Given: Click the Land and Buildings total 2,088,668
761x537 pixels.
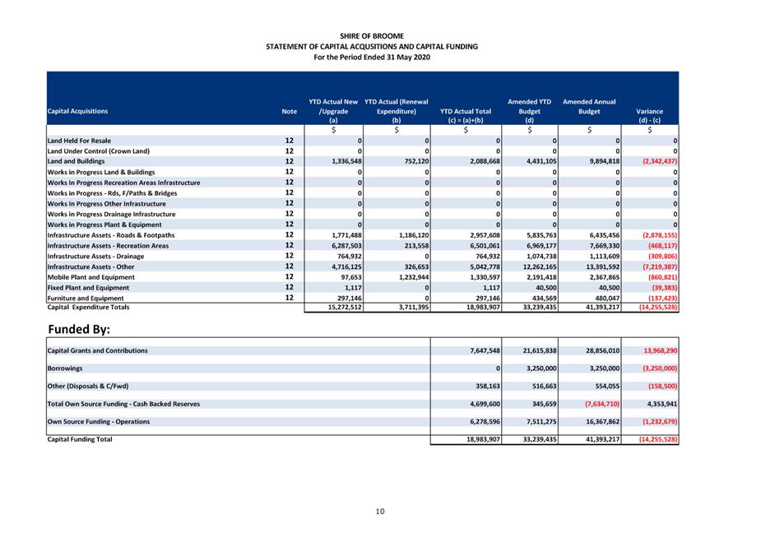Looking at the screenshot, I should (x=485, y=161).
